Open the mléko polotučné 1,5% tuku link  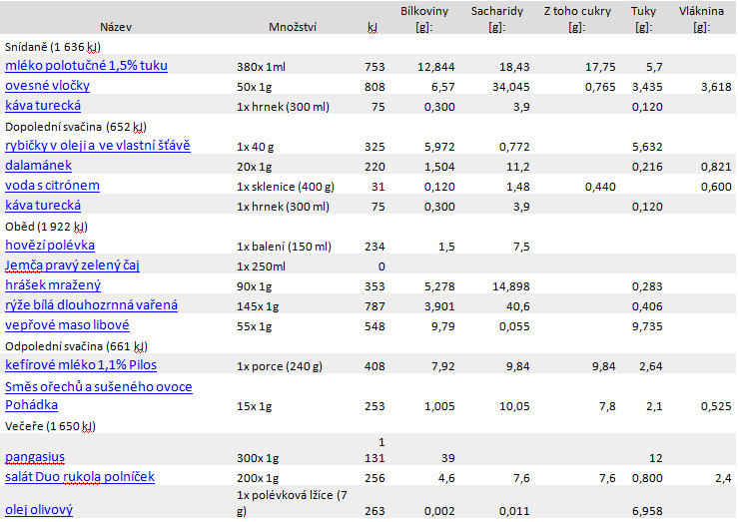point(86,65)
